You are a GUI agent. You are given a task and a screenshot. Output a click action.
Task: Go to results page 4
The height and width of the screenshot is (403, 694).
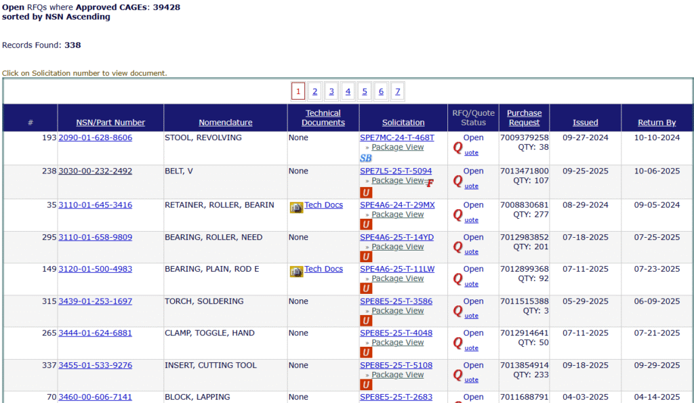(348, 91)
